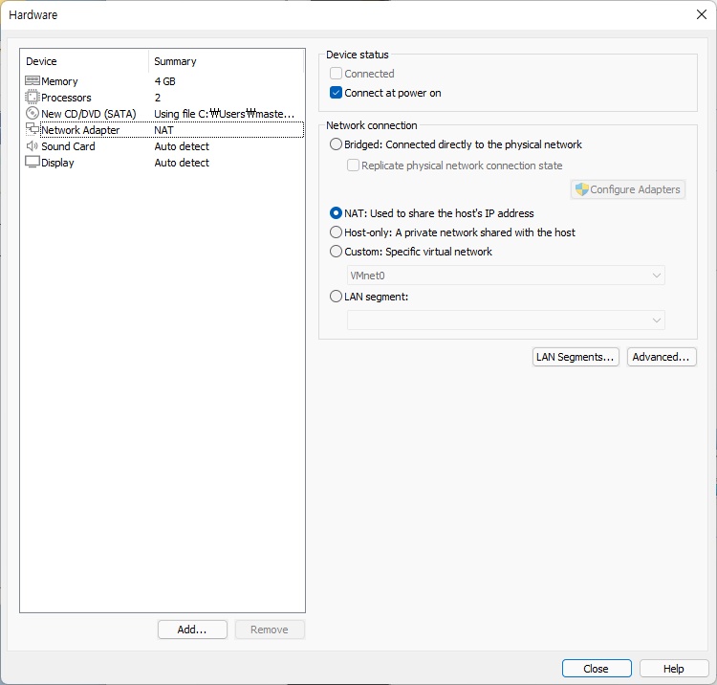Open the LAN segment dropdown list
Viewport: 717px width, 685px height.
(x=506, y=320)
